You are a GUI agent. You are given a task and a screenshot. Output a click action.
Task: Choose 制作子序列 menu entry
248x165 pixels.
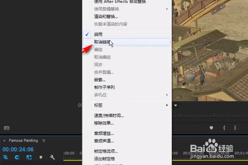[x=127, y=87]
